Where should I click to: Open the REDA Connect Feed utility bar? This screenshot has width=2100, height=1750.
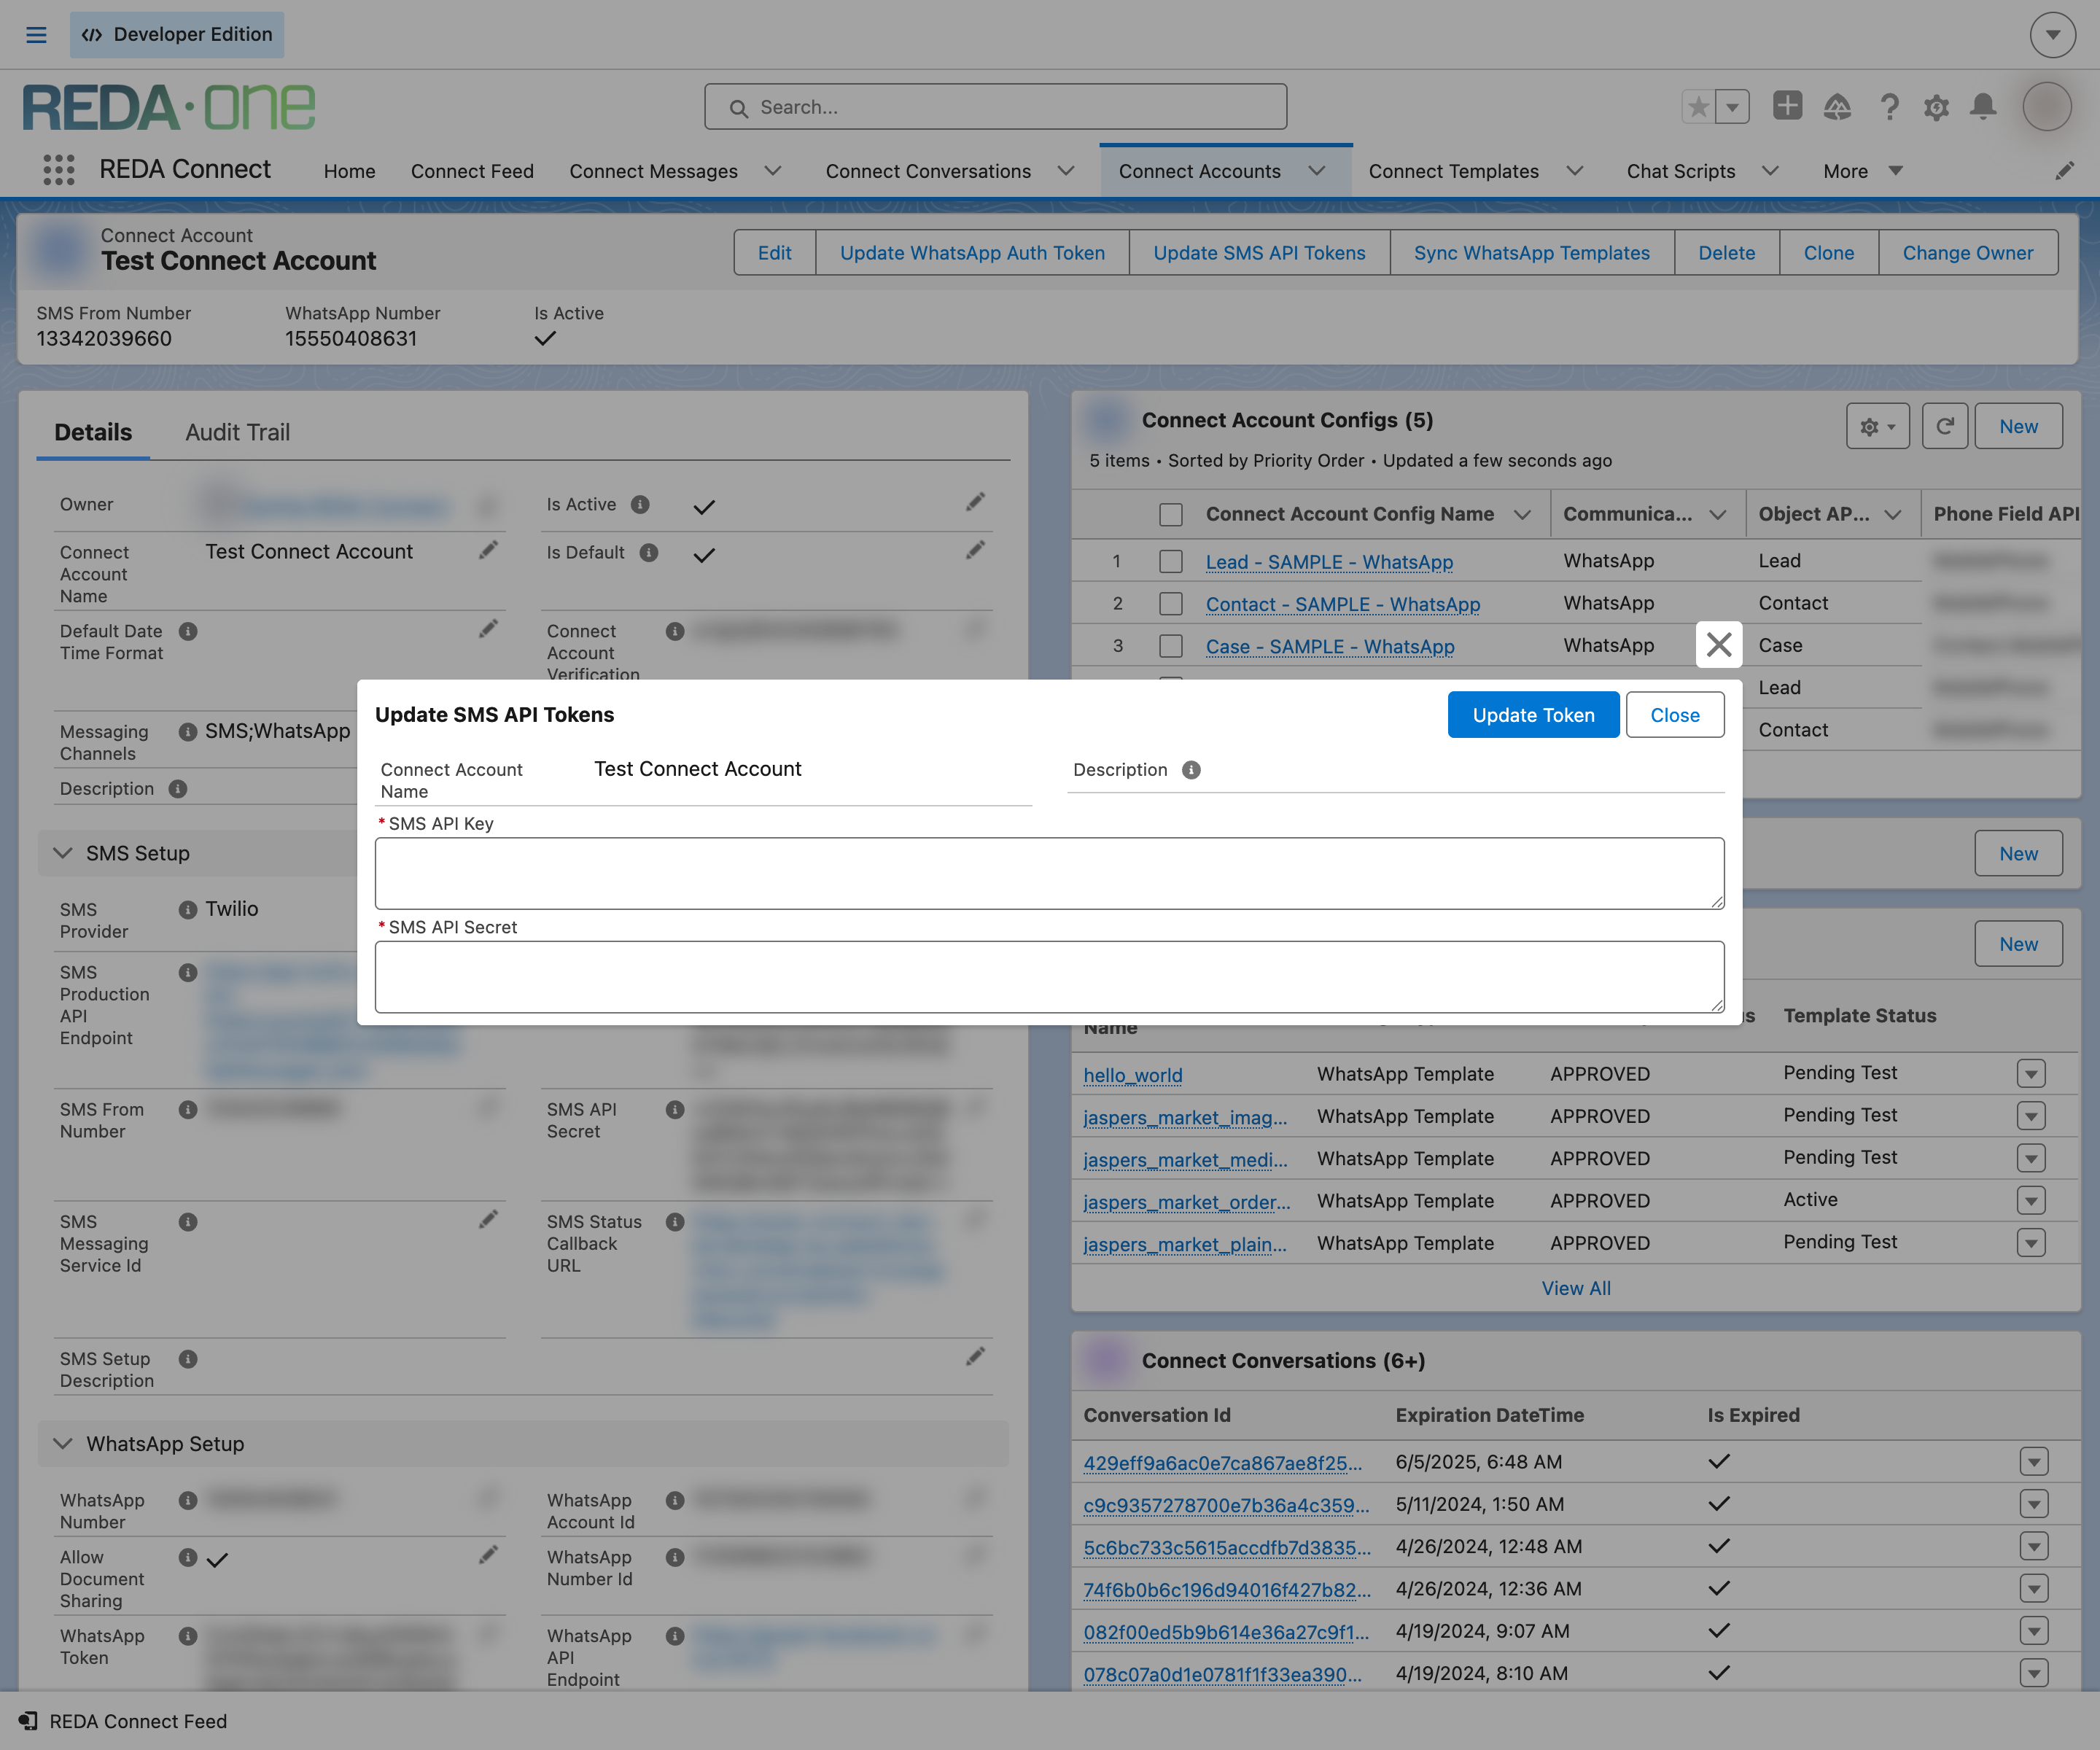coord(123,1721)
